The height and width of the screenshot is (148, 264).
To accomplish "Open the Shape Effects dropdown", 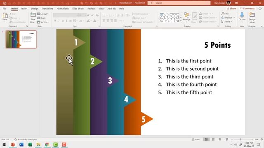I will [x=207, y=22].
